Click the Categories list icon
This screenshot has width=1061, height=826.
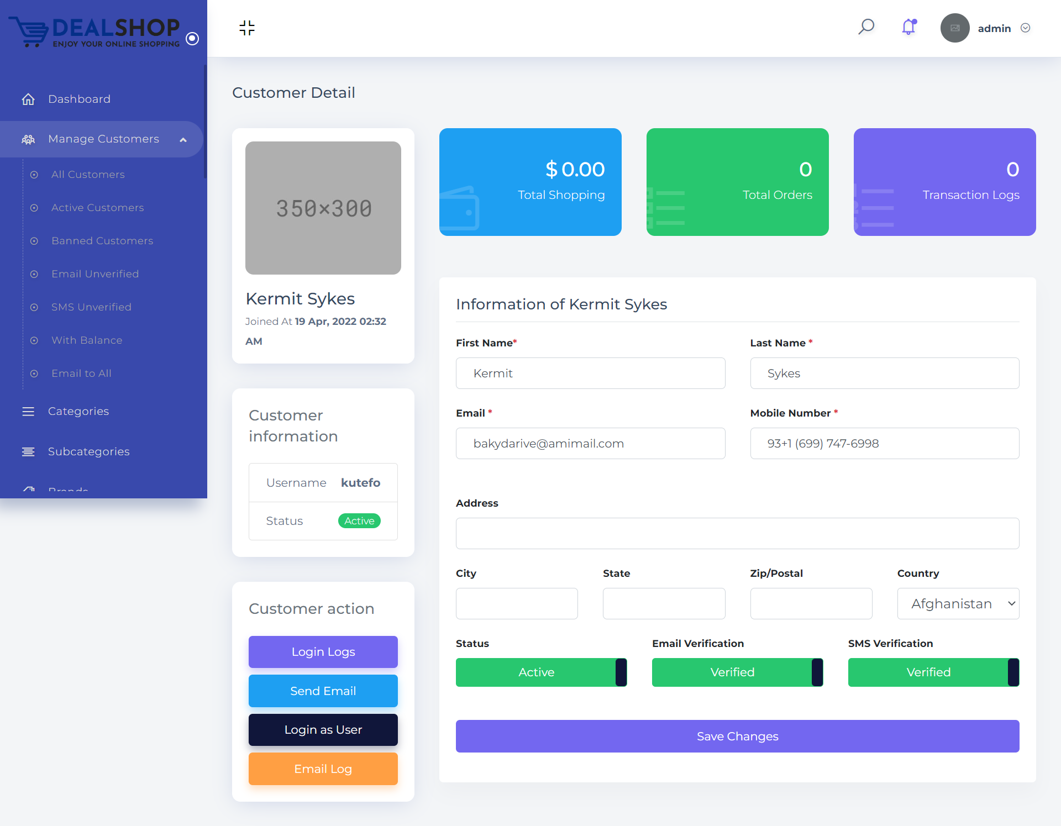click(x=28, y=412)
